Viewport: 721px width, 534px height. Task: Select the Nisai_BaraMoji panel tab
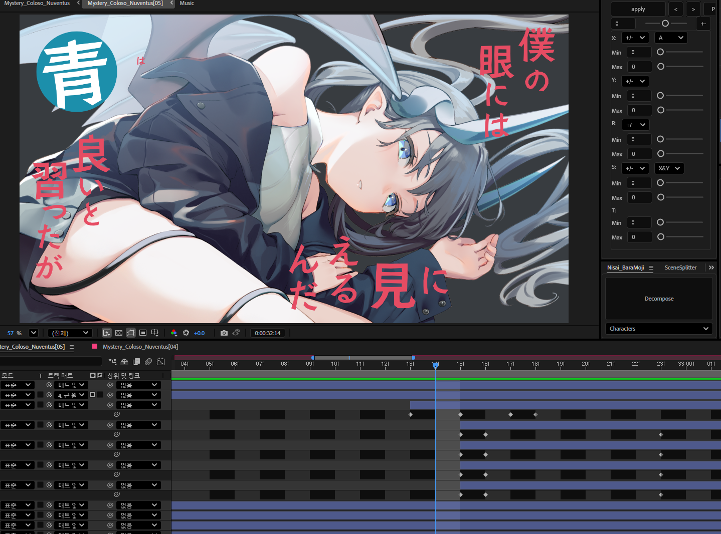625,268
